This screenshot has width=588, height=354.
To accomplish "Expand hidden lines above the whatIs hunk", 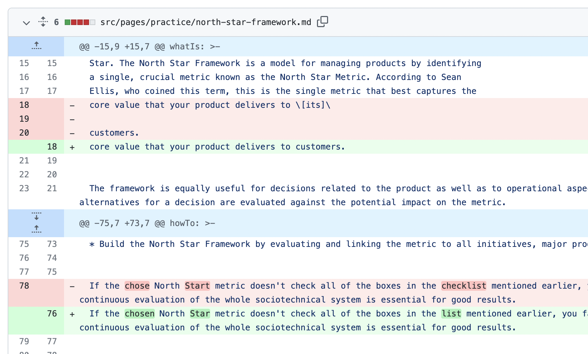I will [36, 46].
